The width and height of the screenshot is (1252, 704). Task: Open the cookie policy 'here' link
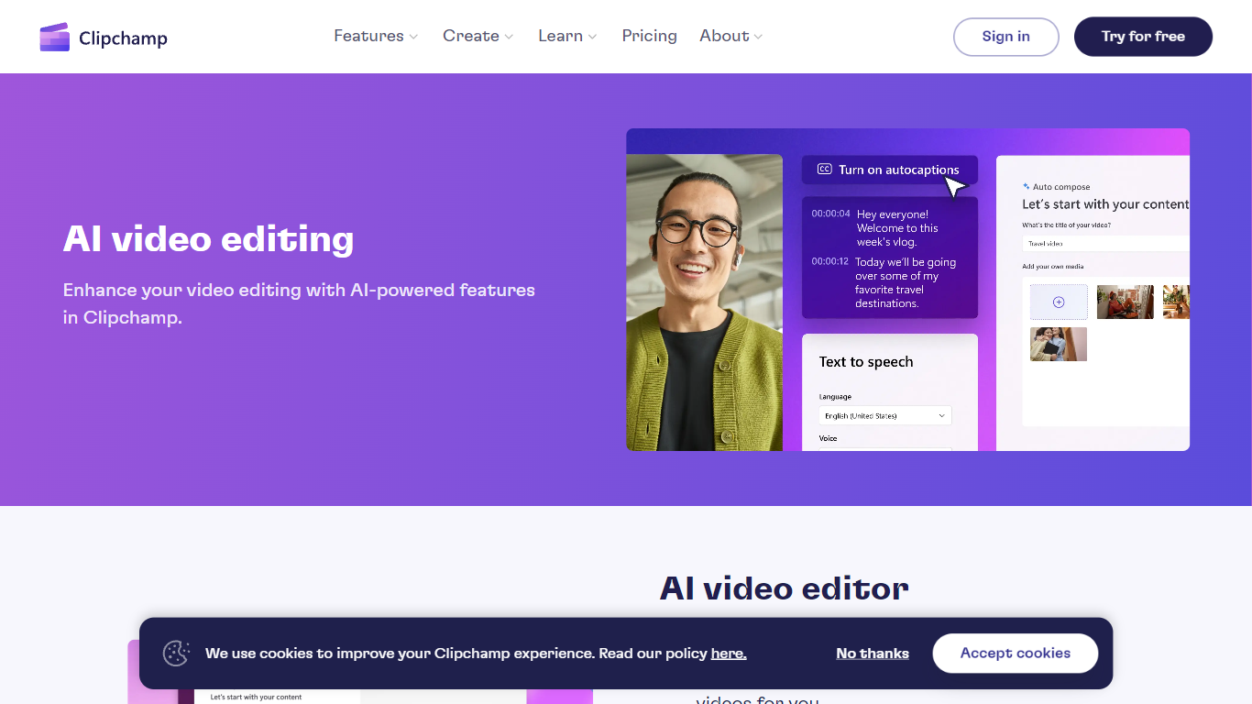[x=729, y=654]
